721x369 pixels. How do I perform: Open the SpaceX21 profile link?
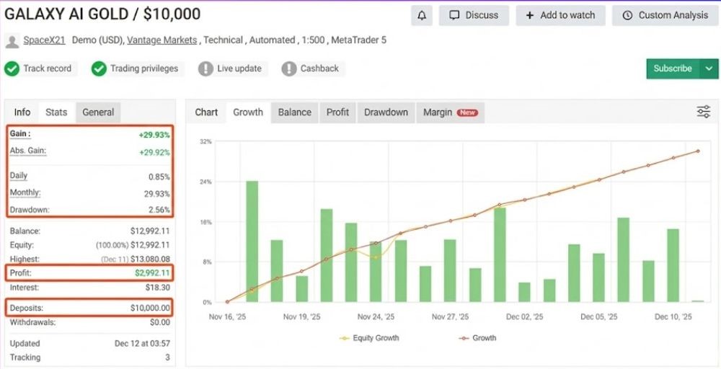[x=44, y=40]
